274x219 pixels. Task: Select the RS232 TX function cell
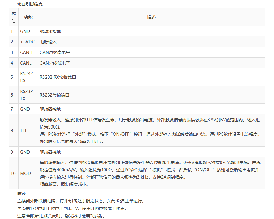27,95
